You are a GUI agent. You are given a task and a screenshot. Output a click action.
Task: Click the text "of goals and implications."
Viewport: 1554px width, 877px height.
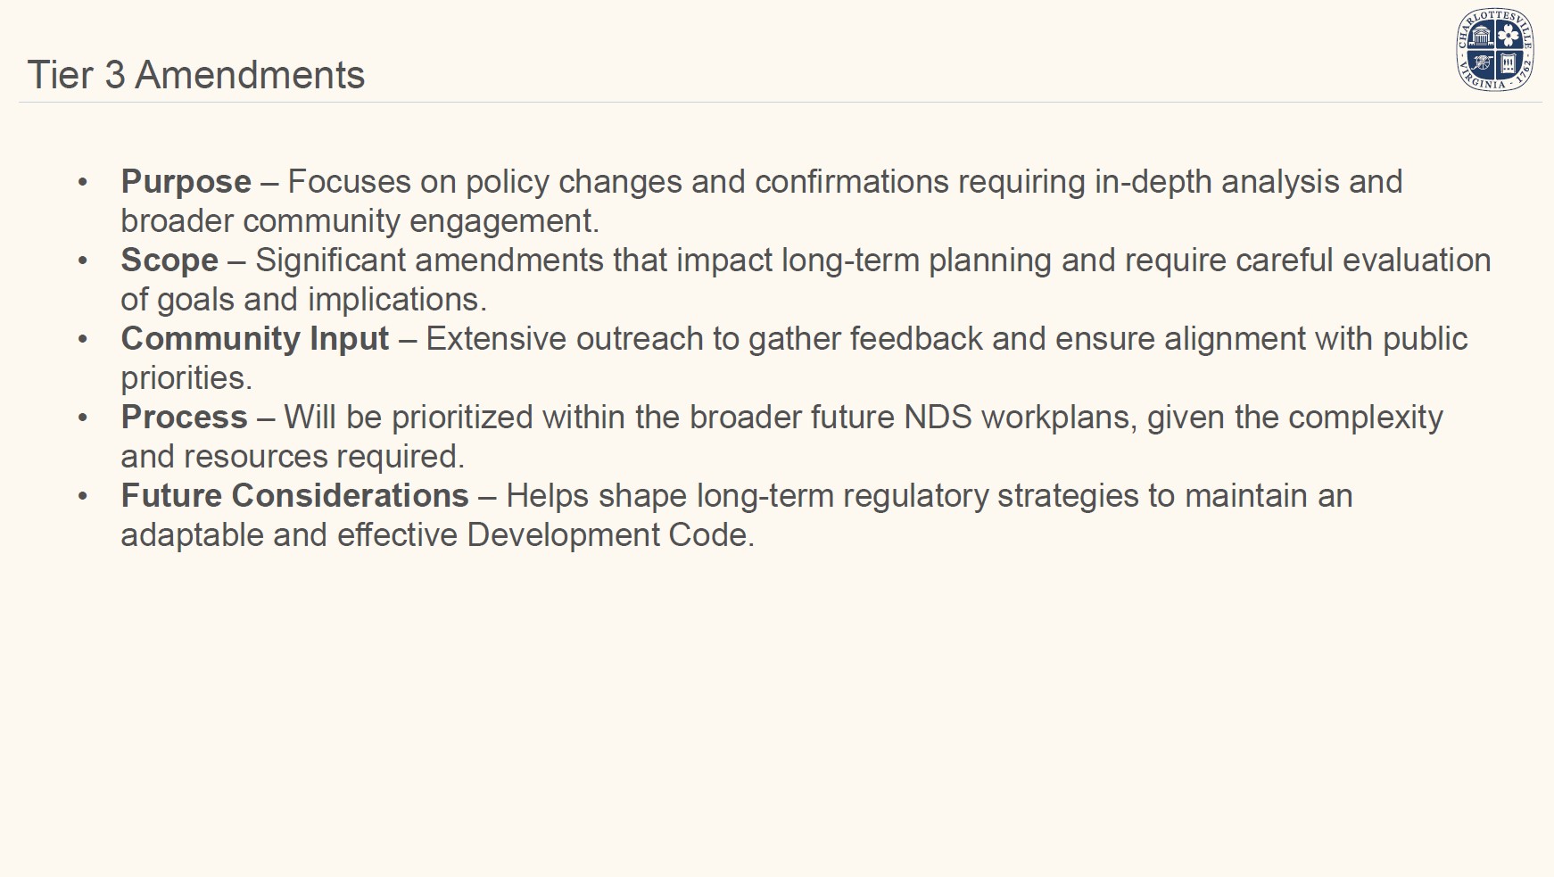303,300
